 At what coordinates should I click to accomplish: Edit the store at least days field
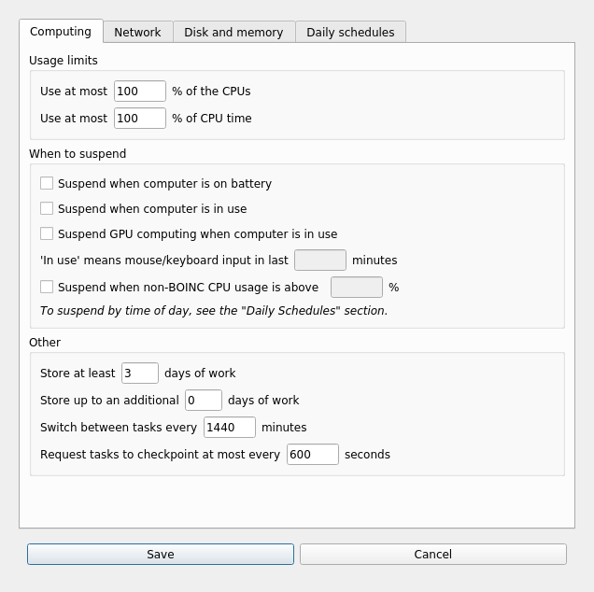click(139, 374)
